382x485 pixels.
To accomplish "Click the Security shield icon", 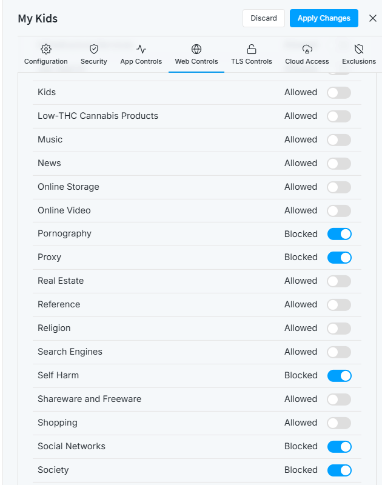I will tap(94, 49).
